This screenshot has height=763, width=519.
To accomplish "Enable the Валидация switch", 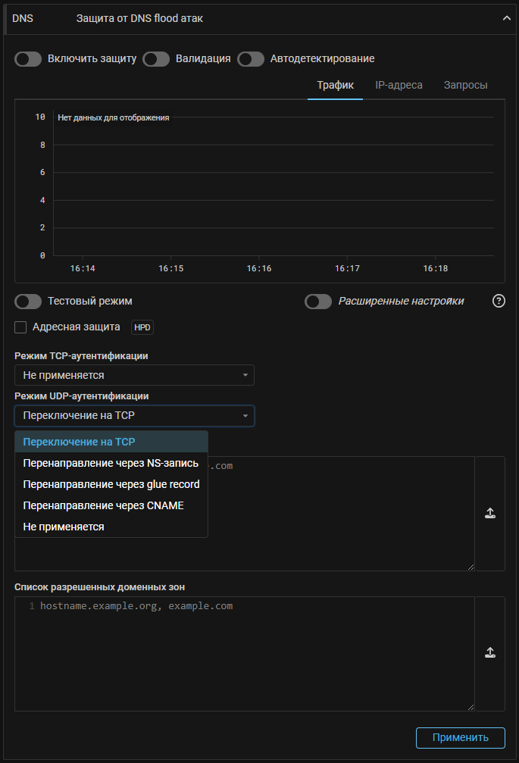I will click(156, 59).
